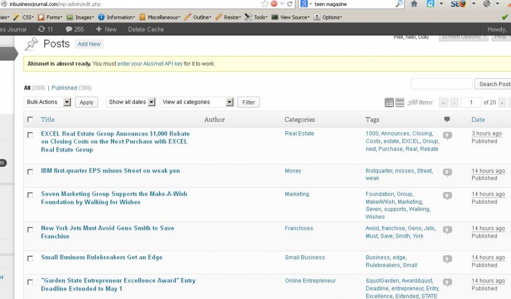
Task: Click comment count bubble for IBM first-quarter post
Action: [x=447, y=172]
